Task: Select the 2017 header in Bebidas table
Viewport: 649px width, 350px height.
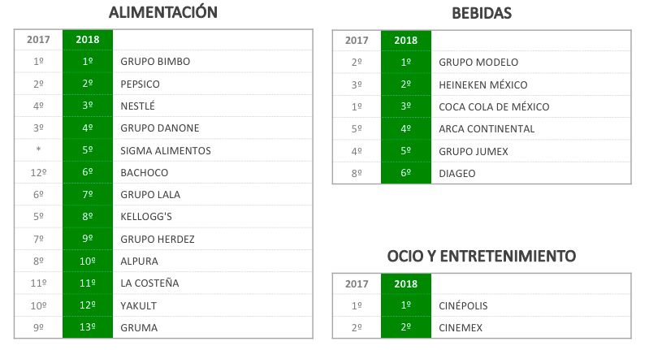Action: (357, 41)
